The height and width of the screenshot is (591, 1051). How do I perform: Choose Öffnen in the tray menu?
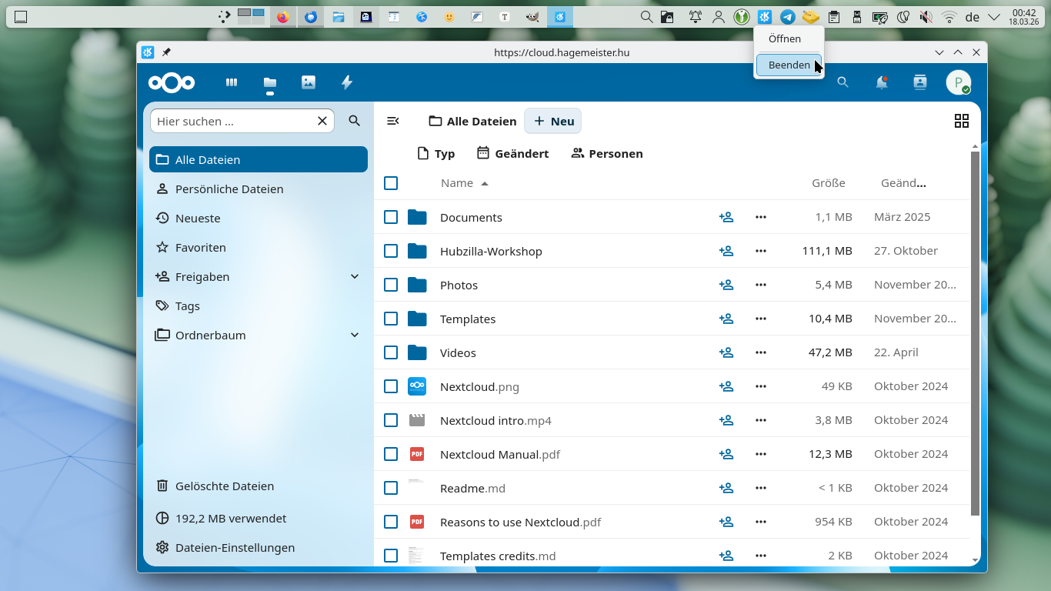tap(785, 38)
